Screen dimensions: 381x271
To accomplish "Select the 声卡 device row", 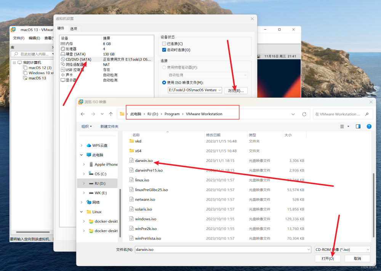I will click(x=107, y=75).
